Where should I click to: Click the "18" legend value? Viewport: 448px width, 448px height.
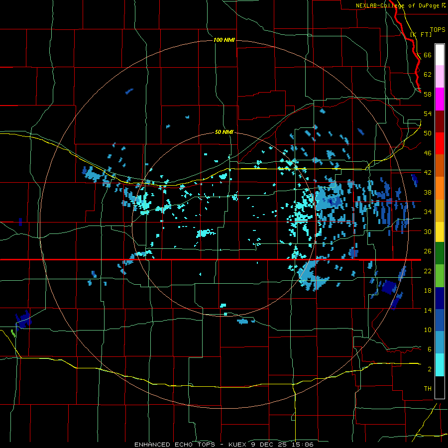428,291
